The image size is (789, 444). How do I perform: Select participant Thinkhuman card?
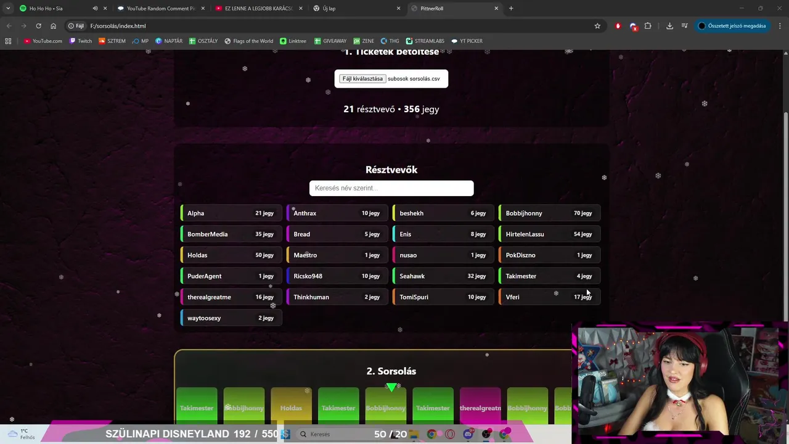click(337, 297)
